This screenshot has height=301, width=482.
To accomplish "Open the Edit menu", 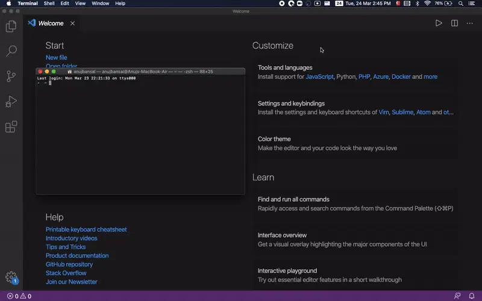I will [64, 4].
